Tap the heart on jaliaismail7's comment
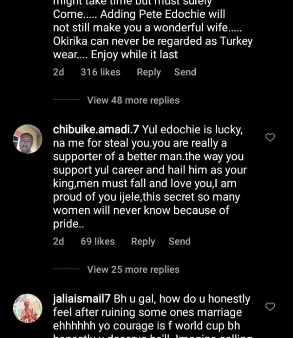 [x=270, y=306]
